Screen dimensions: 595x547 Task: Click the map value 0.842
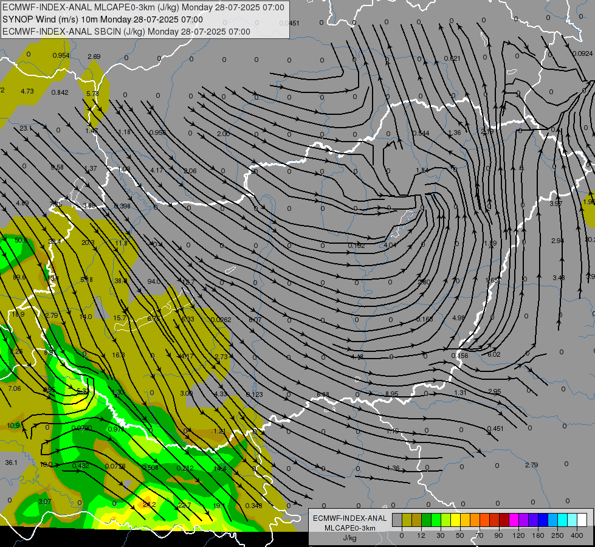[x=60, y=92]
